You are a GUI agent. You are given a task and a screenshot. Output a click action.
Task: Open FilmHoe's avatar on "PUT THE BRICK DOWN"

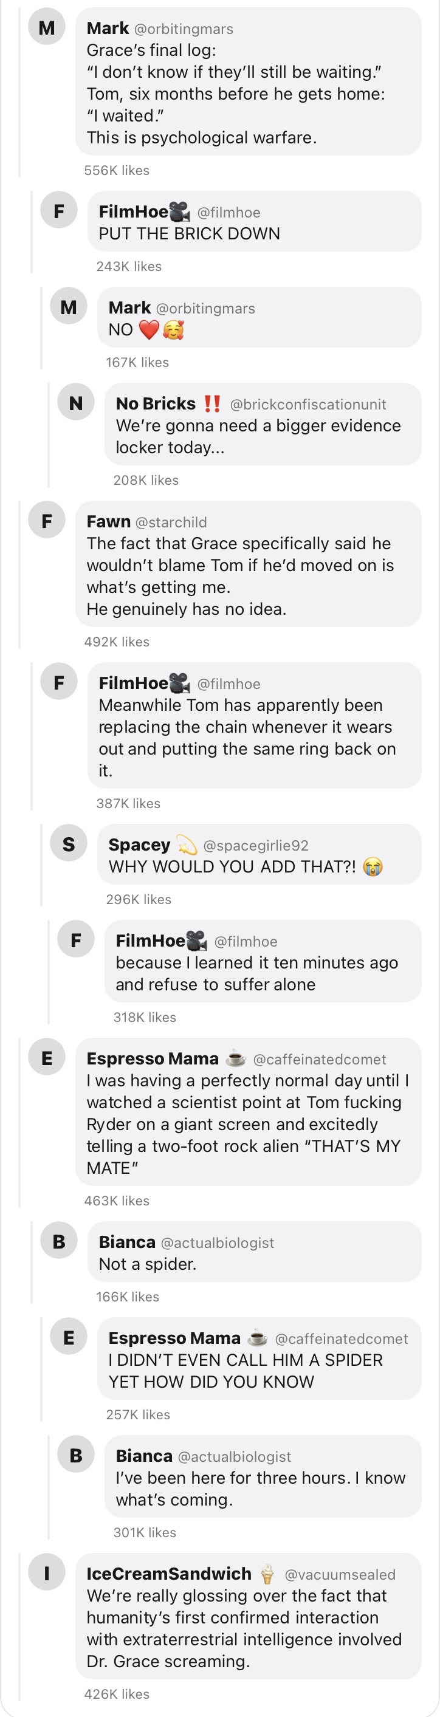(59, 210)
